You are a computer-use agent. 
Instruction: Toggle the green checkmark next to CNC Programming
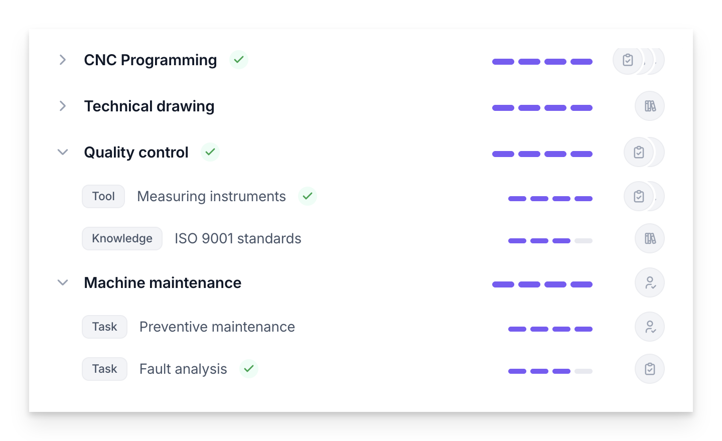[x=239, y=60]
